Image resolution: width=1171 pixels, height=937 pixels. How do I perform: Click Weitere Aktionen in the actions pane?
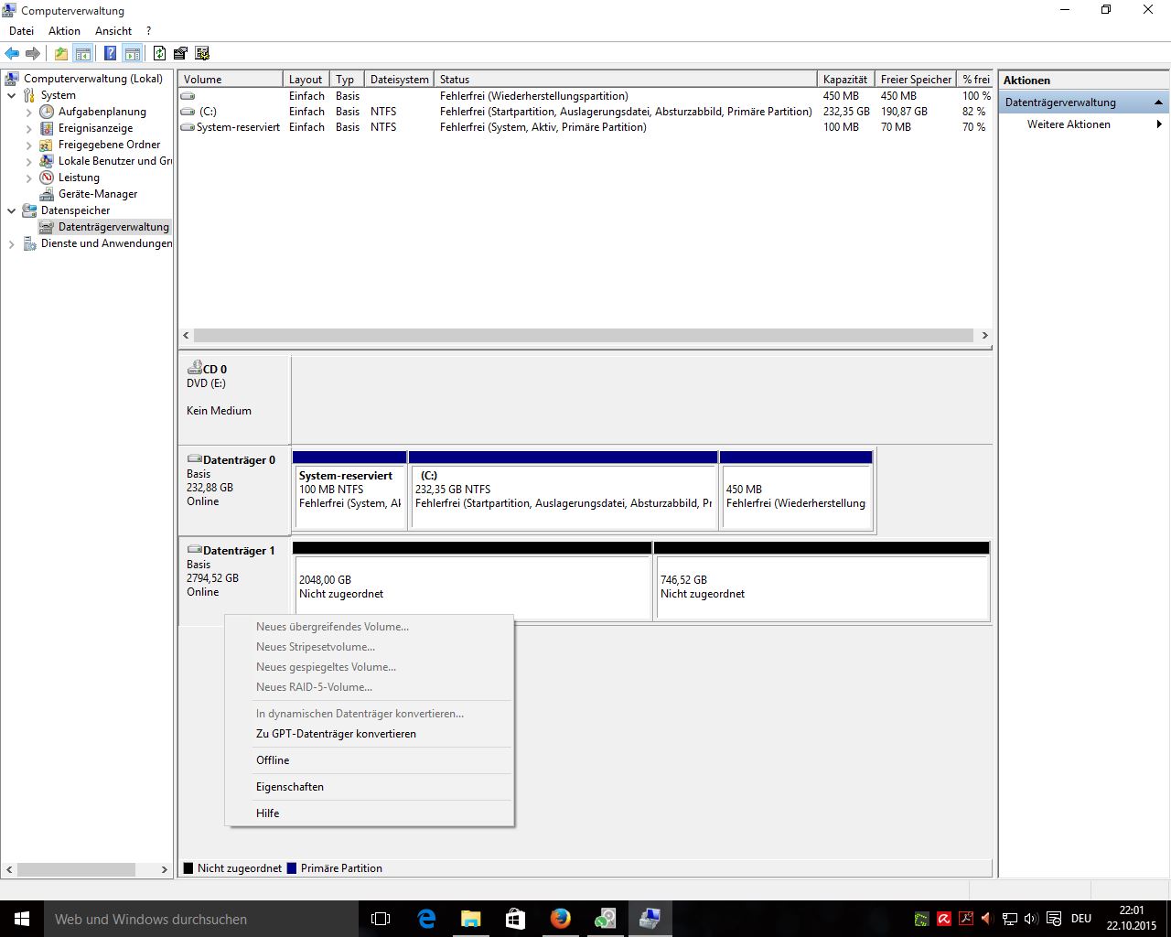[1069, 124]
